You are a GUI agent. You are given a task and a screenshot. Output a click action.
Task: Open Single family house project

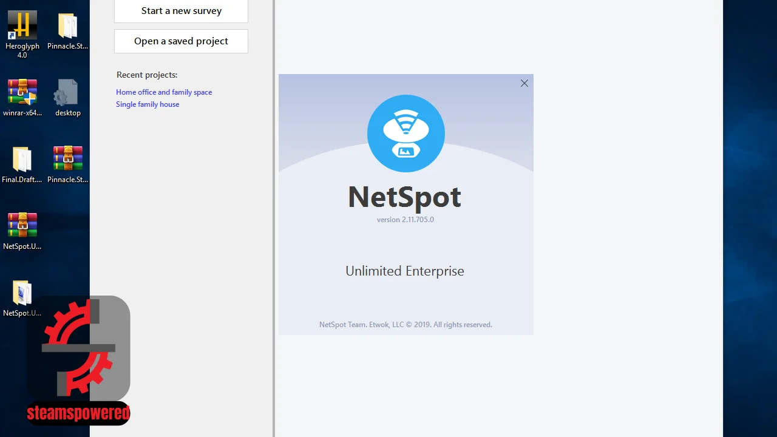(148, 104)
